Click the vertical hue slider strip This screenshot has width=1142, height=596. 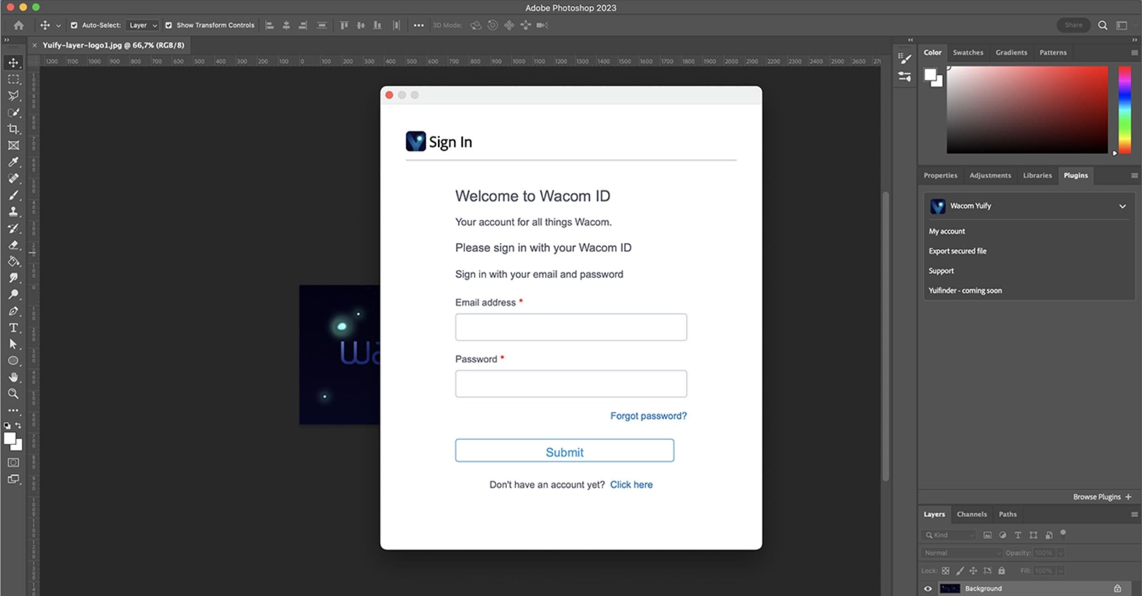tap(1125, 110)
